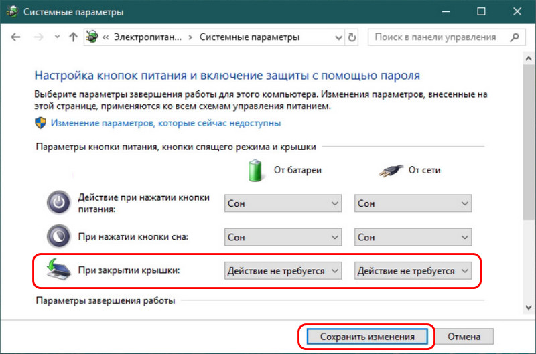Minimize the Системные параметры window
Viewport: 536px width, 354px height.
tap(446, 11)
